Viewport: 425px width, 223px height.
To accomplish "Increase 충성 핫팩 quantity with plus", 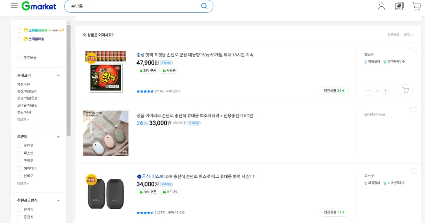I will pos(385,91).
